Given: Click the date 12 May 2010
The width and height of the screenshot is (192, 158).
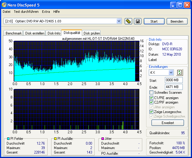Looking at the screenshot, I should pos(171,54).
